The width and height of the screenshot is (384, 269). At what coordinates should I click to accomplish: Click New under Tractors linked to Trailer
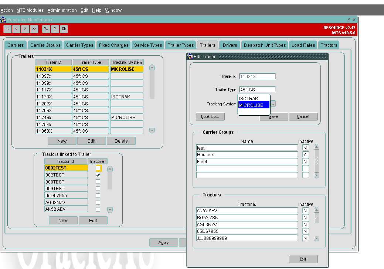[63, 220]
